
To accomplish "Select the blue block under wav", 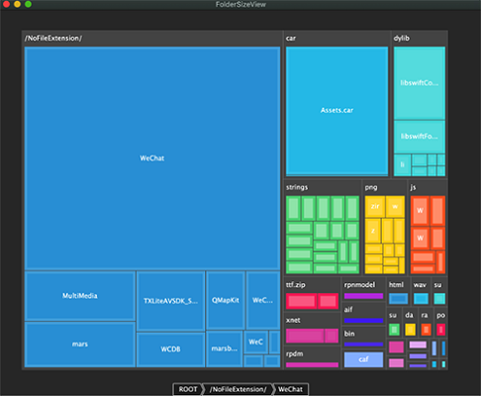I will coord(421,299).
